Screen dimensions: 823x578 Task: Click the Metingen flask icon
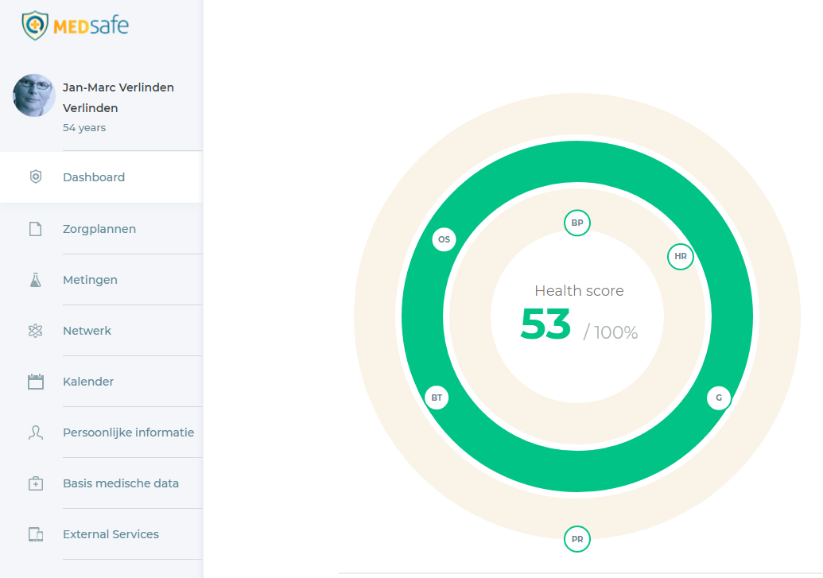35,280
